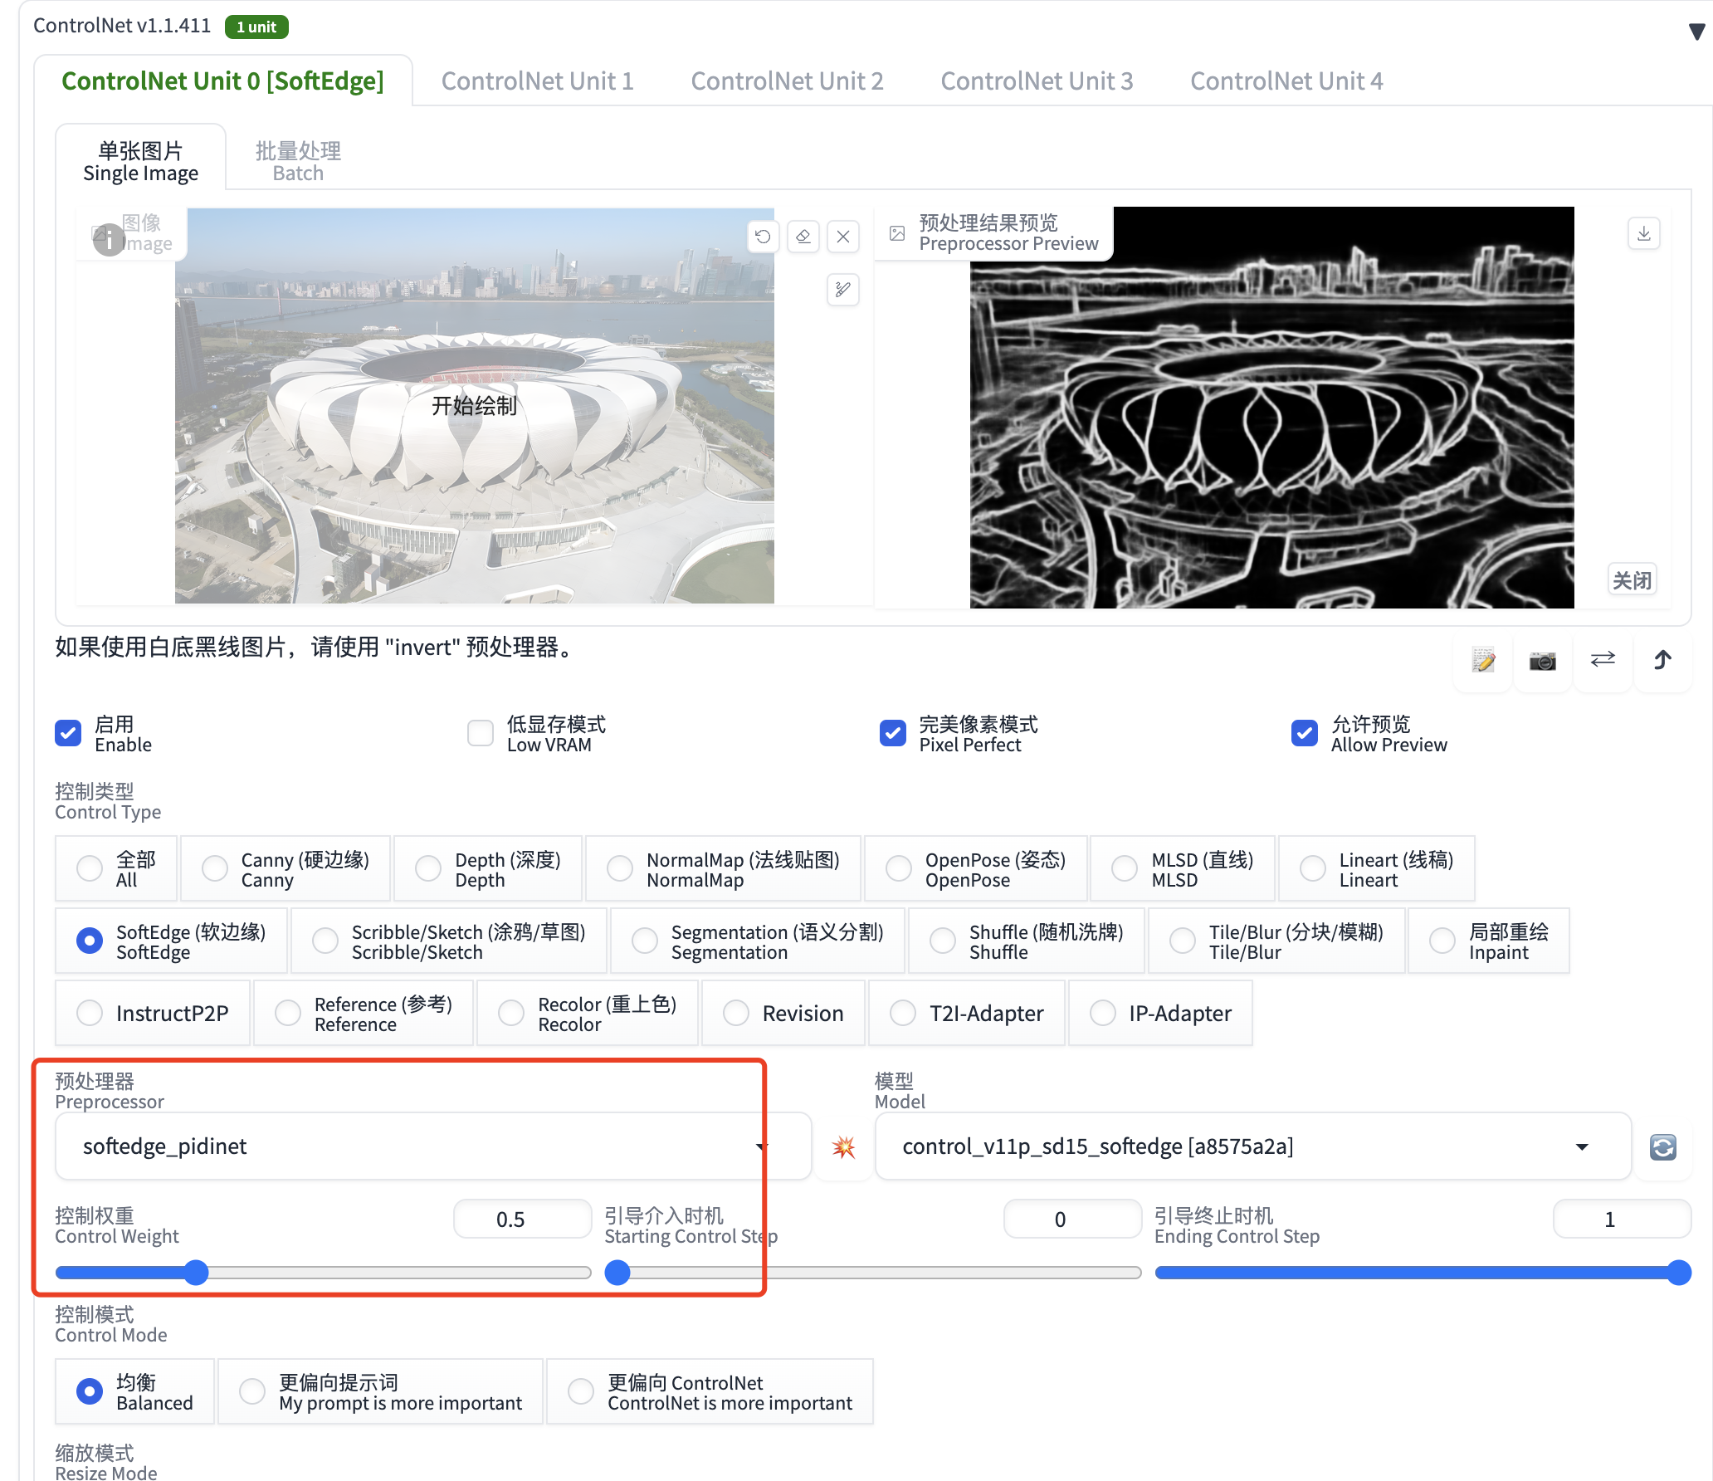Image resolution: width=1713 pixels, height=1481 pixels.
Task: Enable webcam with the camera icon
Action: (1543, 660)
